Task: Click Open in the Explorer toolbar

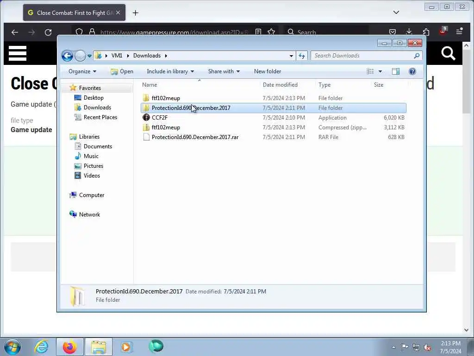Action: pos(122,71)
